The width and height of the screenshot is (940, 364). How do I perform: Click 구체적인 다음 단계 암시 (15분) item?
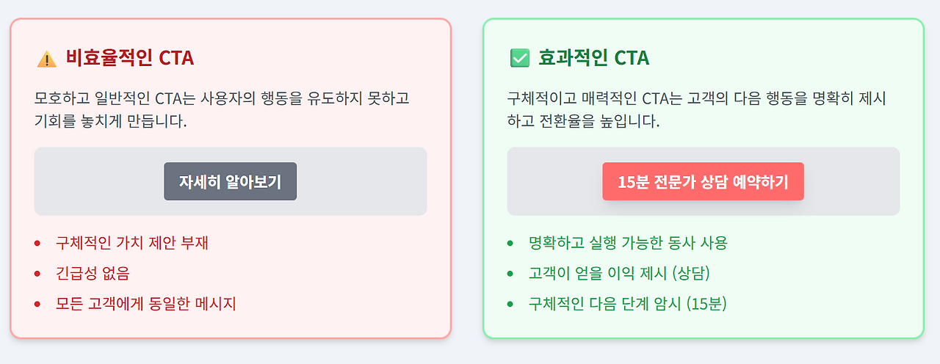pos(627,304)
